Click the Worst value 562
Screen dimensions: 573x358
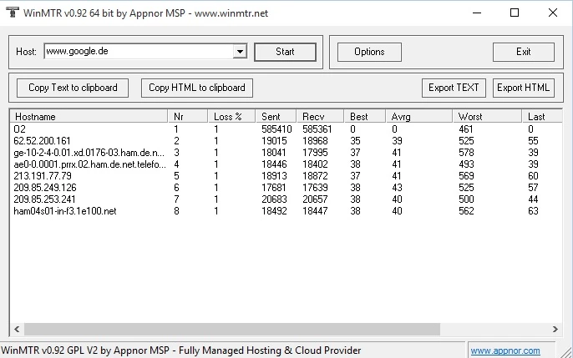click(466, 211)
